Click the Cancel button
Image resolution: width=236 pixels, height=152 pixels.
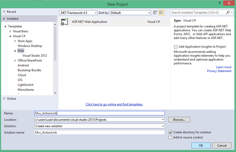[222, 145]
